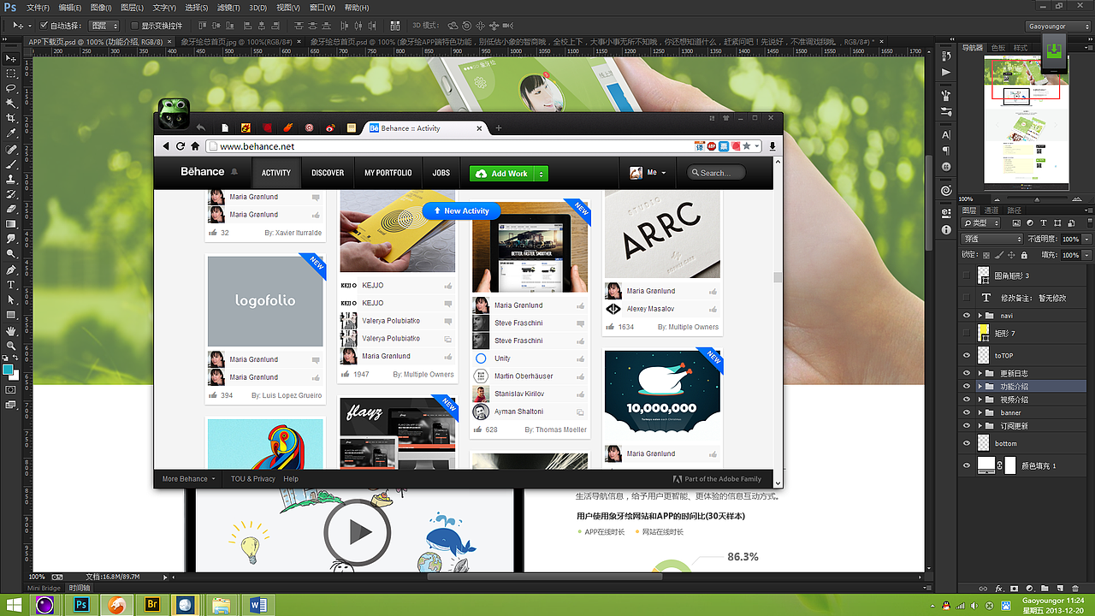Click the foreground color swatch
The image size is (1095, 616).
(8, 370)
